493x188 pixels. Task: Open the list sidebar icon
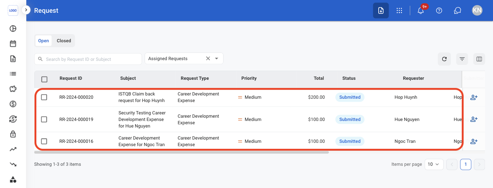point(13,74)
